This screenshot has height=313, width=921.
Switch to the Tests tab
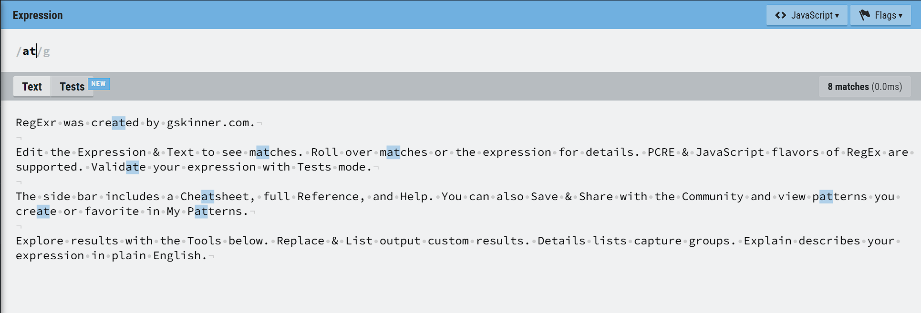pyautogui.click(x=72, y=87)
